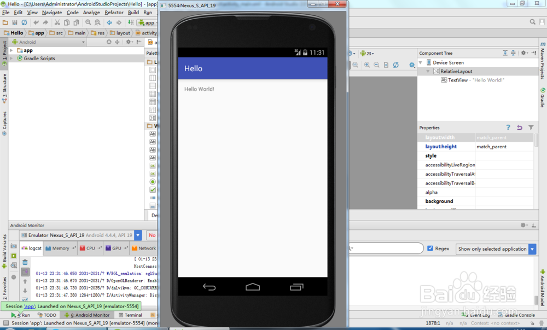Open the Show only selected application dropdown
The width and height of the screenshot is (547, 330).
tap(531, 249)
